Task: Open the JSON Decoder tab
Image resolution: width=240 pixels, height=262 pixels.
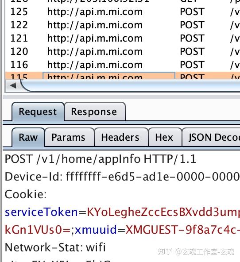Action: (x=211, y=137)
